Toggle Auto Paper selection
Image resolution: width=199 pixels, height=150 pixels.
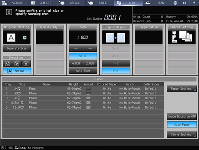[182, 124]
